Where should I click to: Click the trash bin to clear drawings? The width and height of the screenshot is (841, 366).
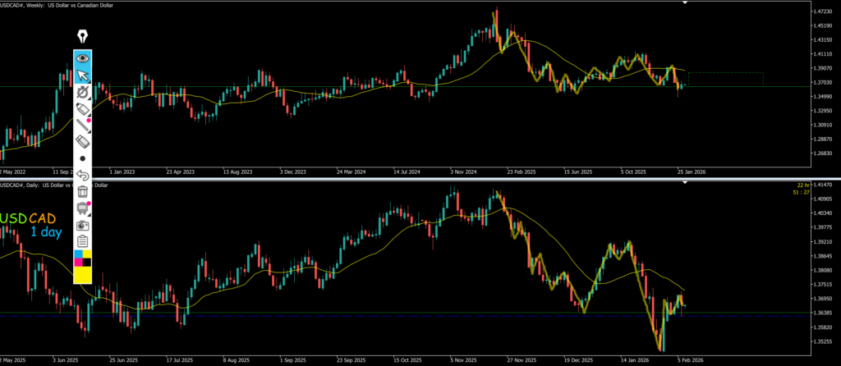(x=83, y=191)
